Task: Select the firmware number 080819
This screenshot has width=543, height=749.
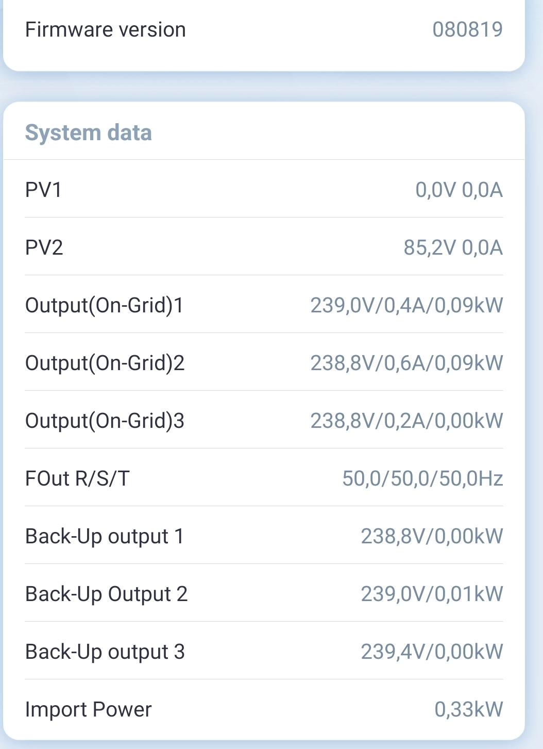Action: (x=467, y=29)
